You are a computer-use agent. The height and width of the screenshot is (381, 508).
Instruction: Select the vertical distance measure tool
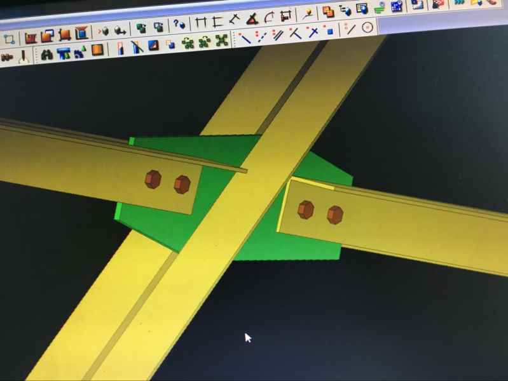[x=218, y=21]
